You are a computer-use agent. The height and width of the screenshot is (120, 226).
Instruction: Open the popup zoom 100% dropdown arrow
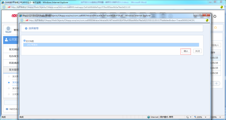point(205,117)
